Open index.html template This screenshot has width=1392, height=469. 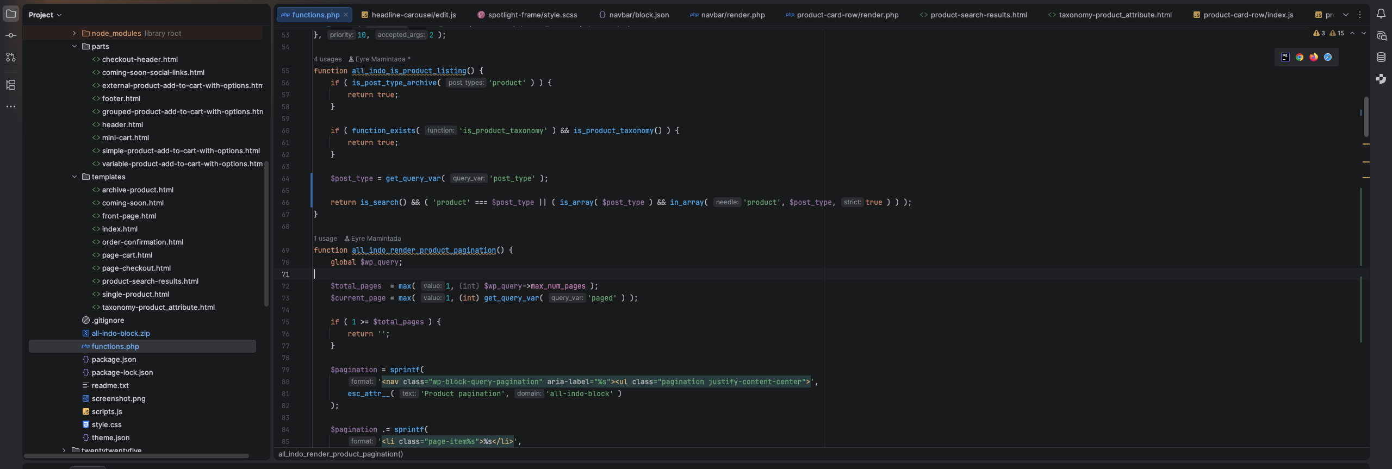tap(120, 229)
